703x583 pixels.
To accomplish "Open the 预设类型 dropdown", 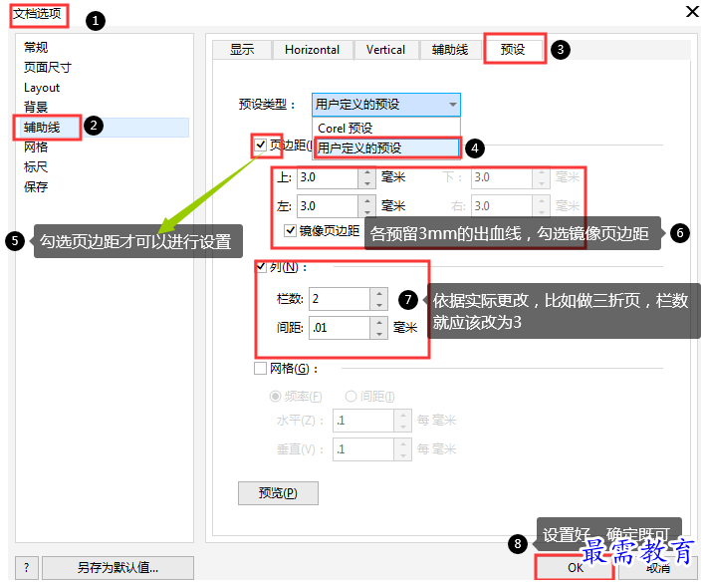I will tap(386, 105).
